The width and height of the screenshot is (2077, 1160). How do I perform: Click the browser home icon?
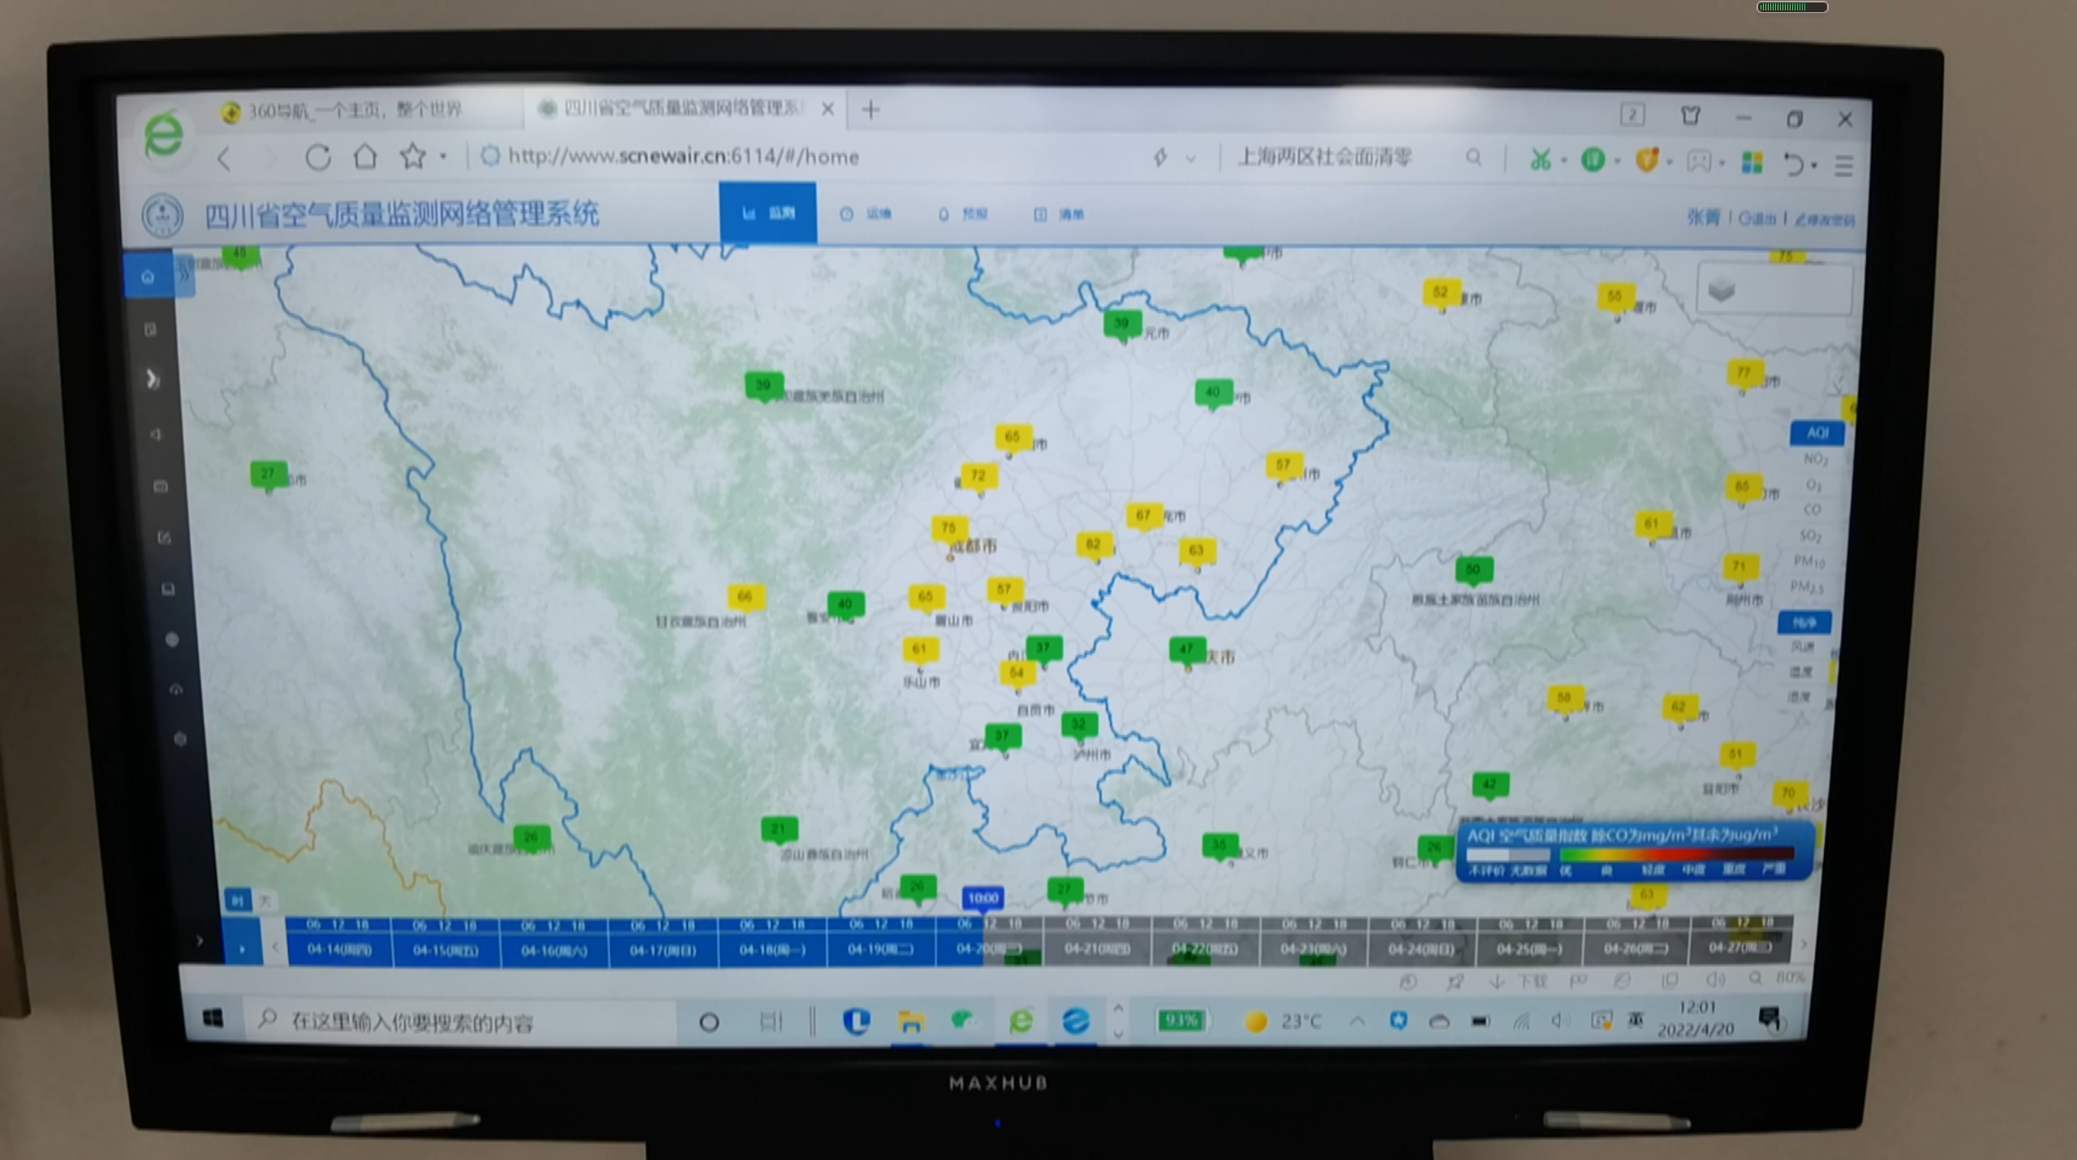(x=365, y=156)
